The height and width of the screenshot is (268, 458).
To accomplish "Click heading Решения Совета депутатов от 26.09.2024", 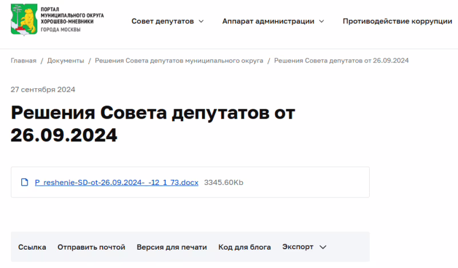I will click(153, 124).
